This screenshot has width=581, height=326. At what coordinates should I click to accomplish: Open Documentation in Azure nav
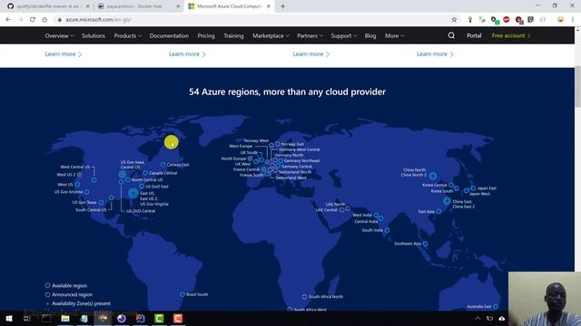[169, 35]
